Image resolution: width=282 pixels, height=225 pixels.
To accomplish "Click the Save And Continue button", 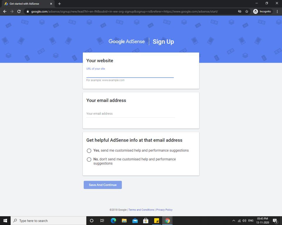I will coord(103,185).
